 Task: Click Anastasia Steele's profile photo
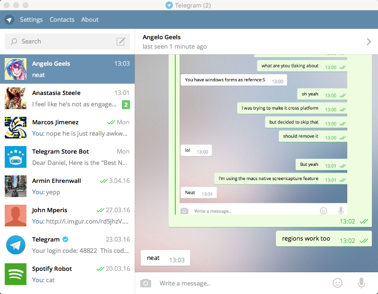tap(16, 98)
